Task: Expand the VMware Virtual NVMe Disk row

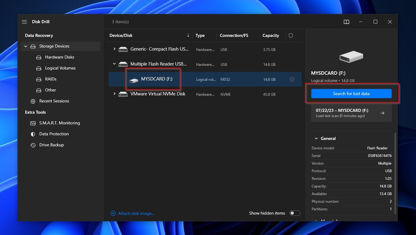Action: point(114,94)
